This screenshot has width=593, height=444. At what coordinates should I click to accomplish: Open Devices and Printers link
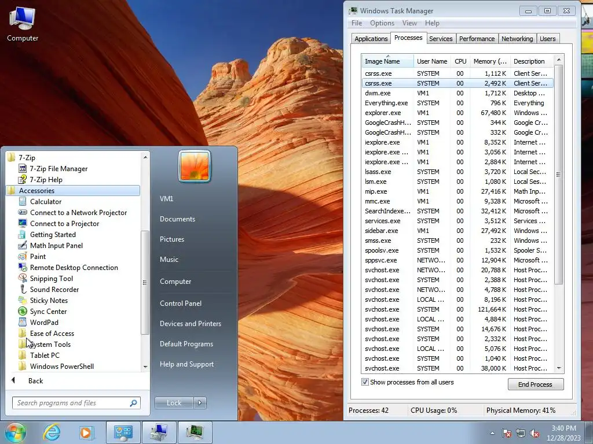coord(190,324)
